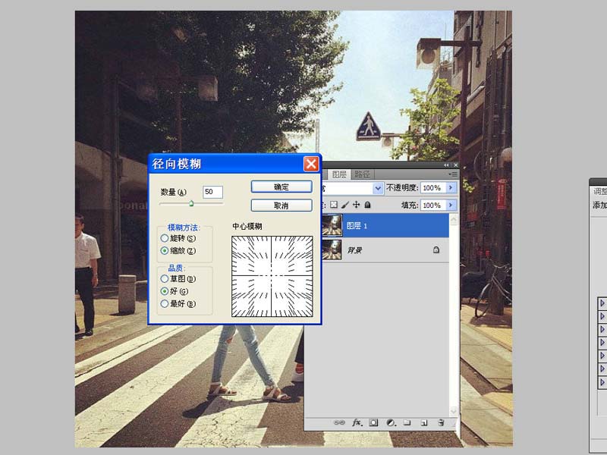This screenshot has height=455, width=607.
Task: Select 缩放 blur method
Action: click(x=178, y=251)
